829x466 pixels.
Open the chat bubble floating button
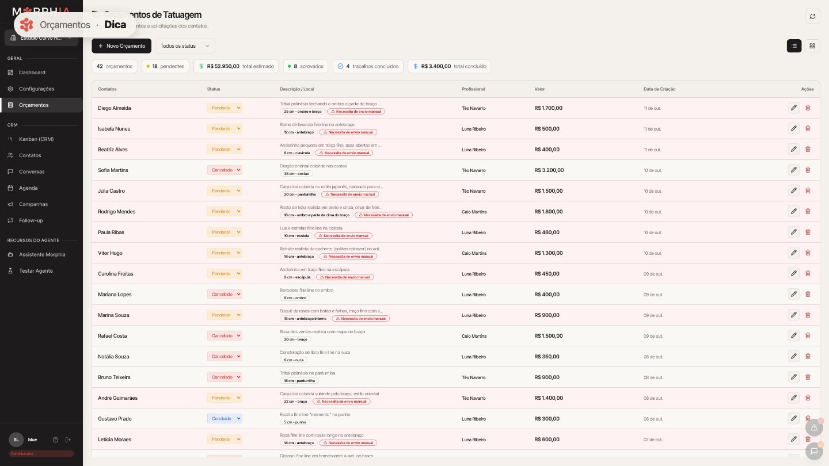pyautogui.click(x=814, y=451)
